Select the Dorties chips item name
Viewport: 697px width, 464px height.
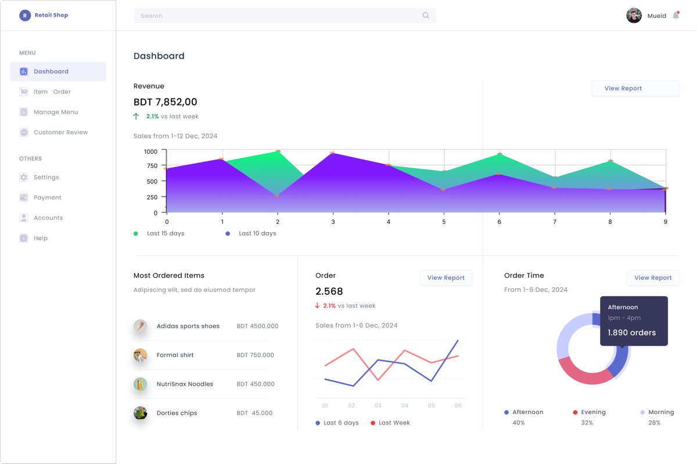[177, 413]
